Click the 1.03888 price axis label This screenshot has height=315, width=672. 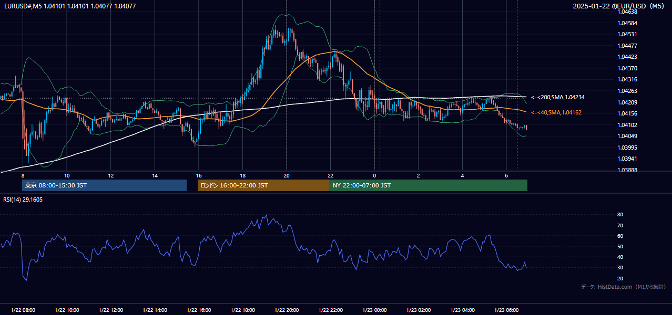627,170
